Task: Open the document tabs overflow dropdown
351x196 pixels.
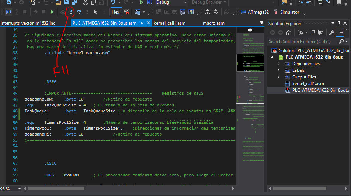Action: coord(262,22)
